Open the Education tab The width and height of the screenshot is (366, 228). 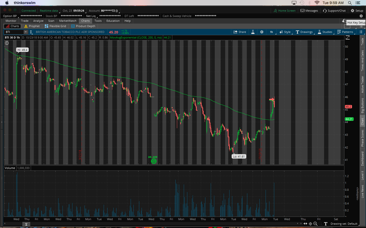pos(113,21)
